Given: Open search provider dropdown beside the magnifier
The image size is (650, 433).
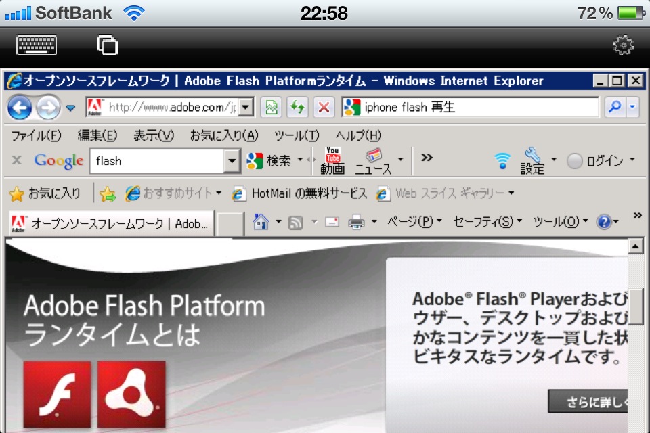Looking at the screenshot, I should tap(632, 108).
